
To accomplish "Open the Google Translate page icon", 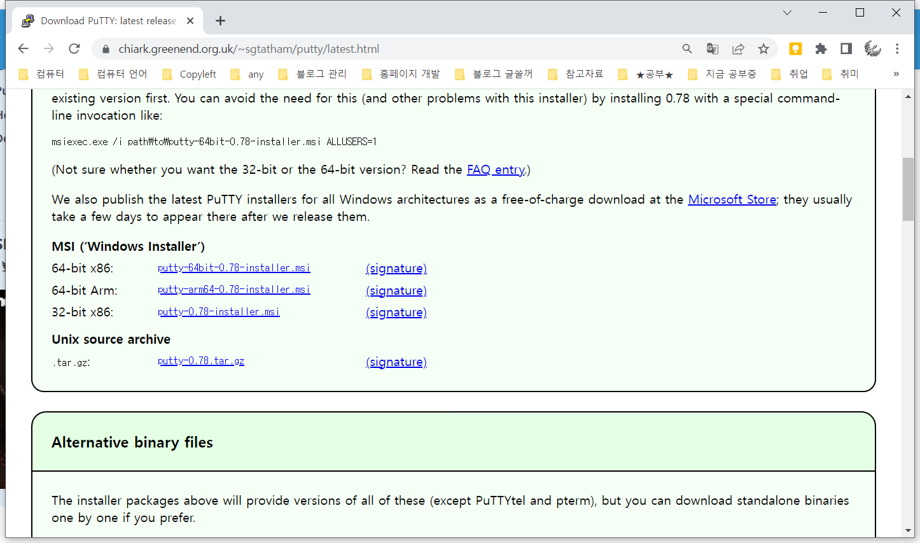I will (x=713, y=49).
